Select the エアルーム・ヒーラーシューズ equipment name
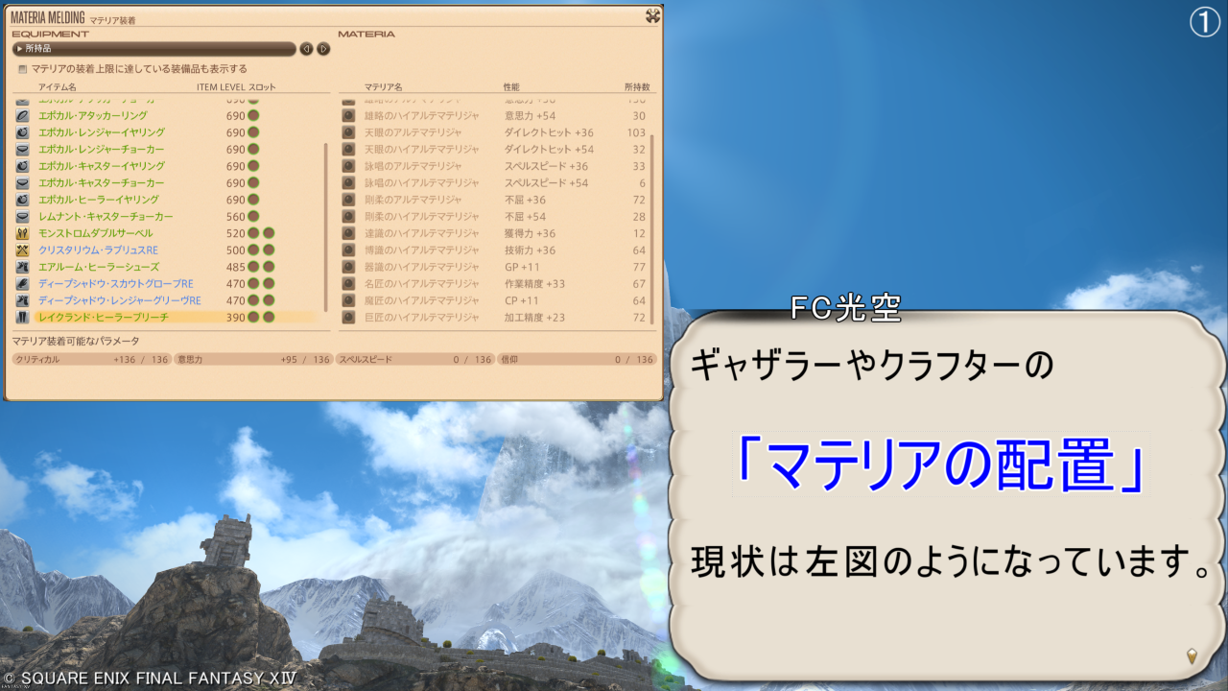This screenshot has width=1228, height=691. point(99,267)
